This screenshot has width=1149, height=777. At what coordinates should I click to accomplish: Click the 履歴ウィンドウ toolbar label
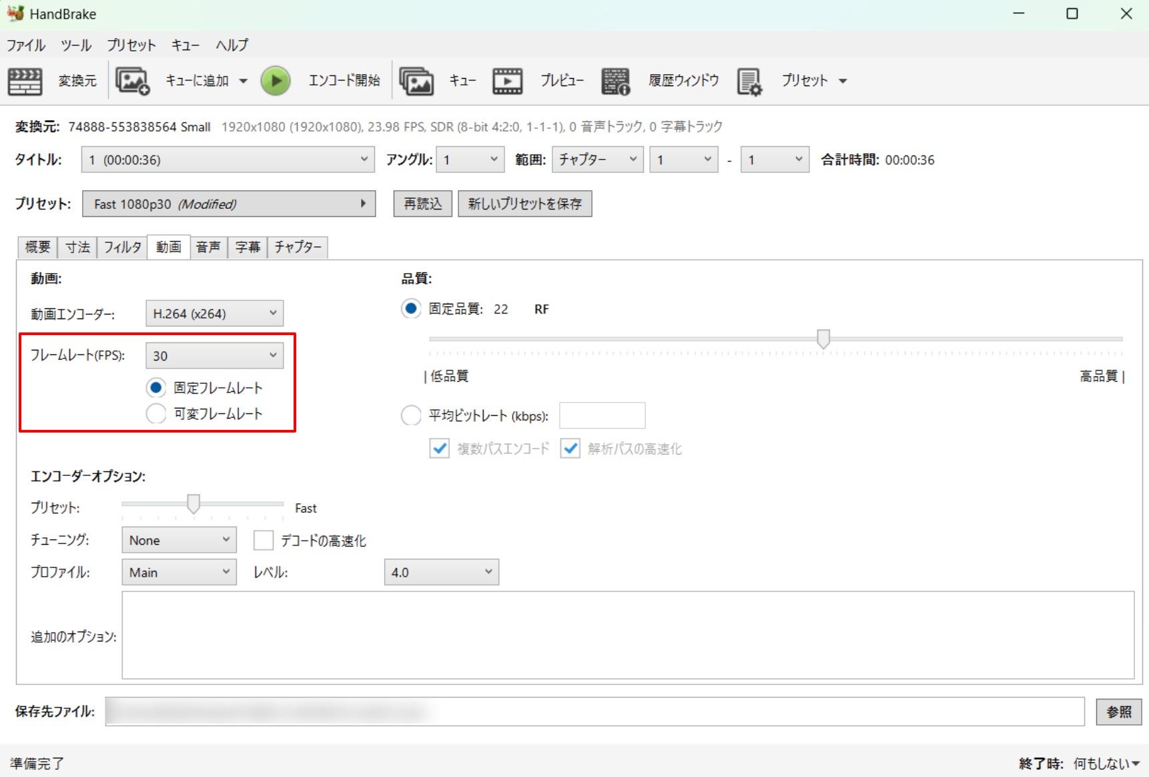(684, 81)
